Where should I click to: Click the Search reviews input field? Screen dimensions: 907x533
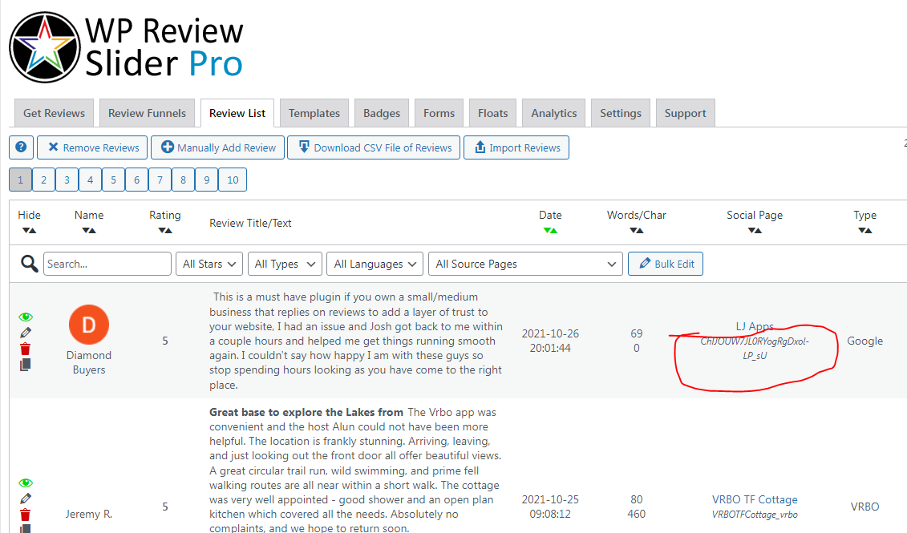[107, 264]
